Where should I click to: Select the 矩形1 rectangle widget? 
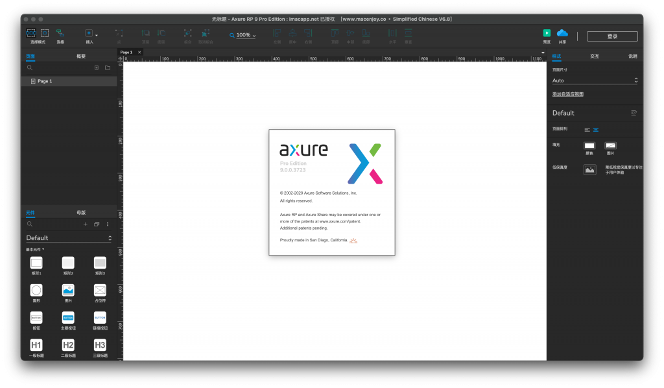(x=36, y=263)
